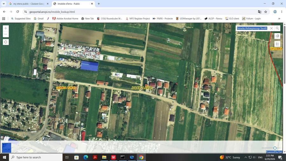Screen dimensions: 286x161
Task: Zoom in the map with plus button
Action: (x=6, y=28)
